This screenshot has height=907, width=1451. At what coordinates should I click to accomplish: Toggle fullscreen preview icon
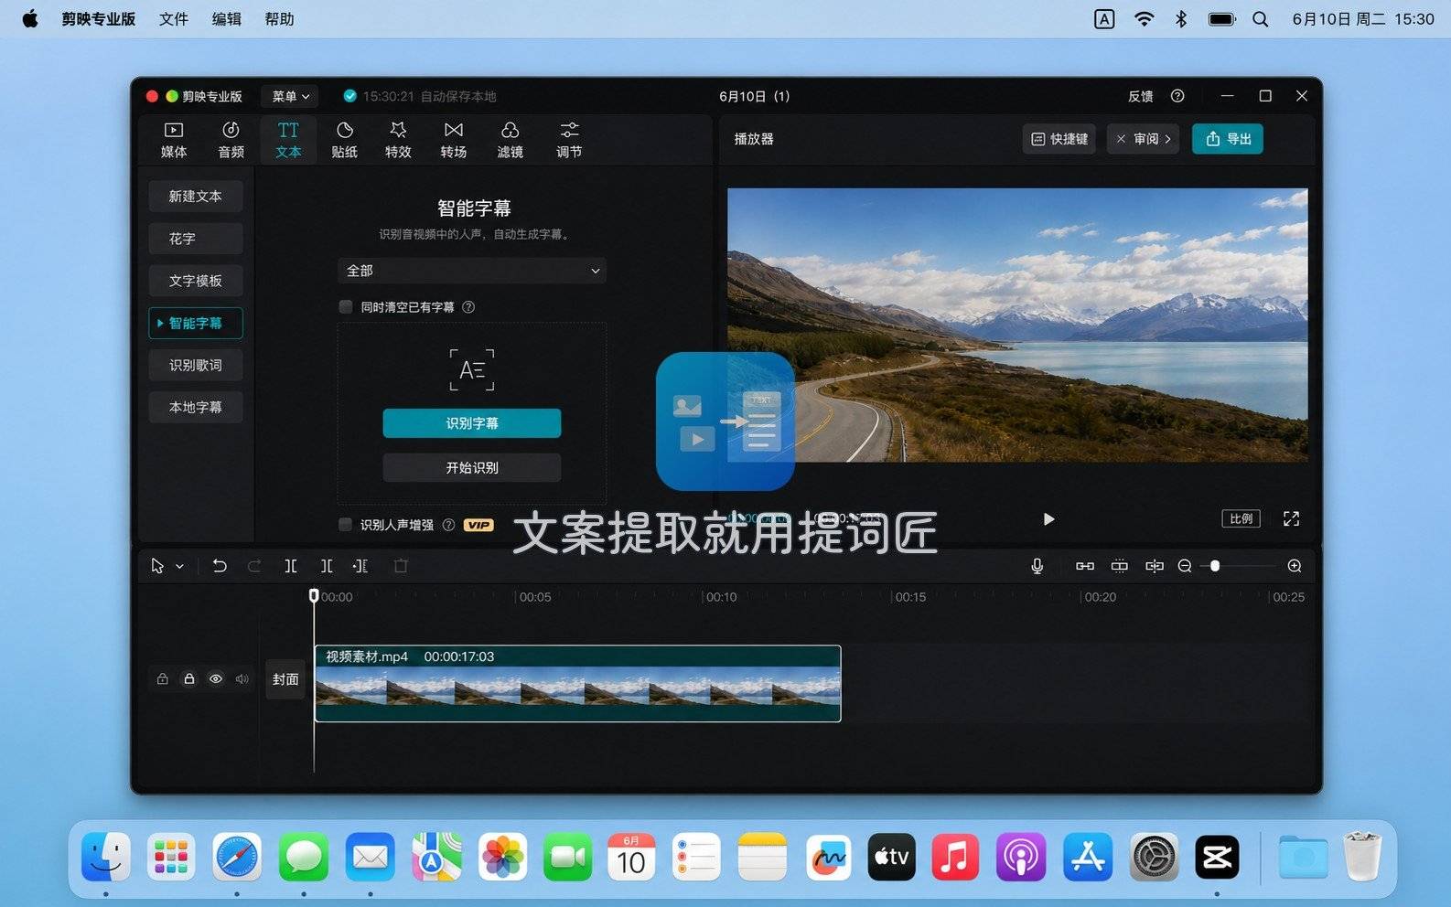(x=1291, y=518)
